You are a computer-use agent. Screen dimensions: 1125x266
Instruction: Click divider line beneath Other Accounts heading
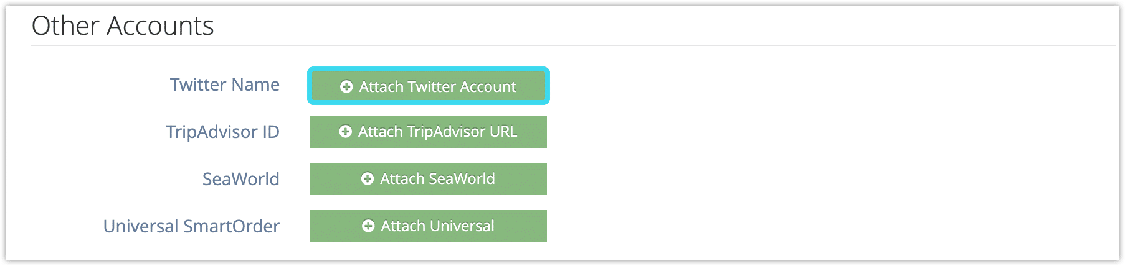tap(573, 45)
